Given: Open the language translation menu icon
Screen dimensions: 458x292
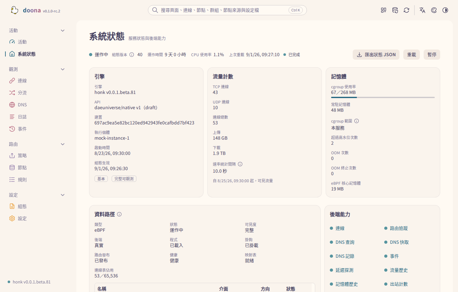Looking at the screenshot, I should 422,10.
